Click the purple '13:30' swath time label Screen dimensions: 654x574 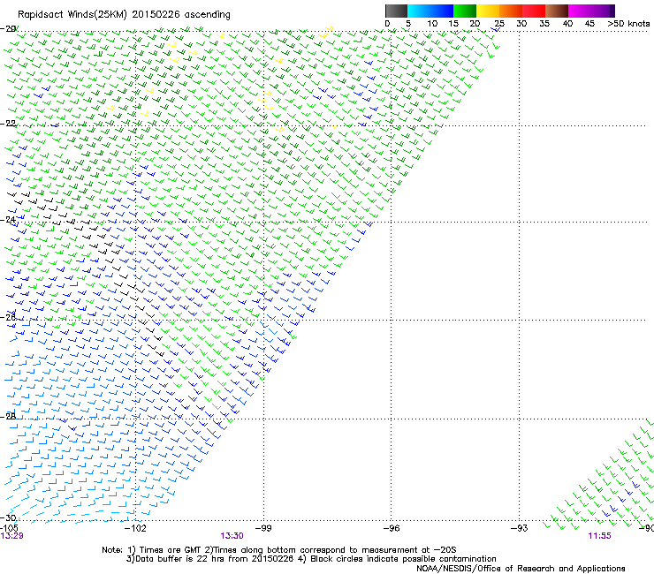(232, 536)
